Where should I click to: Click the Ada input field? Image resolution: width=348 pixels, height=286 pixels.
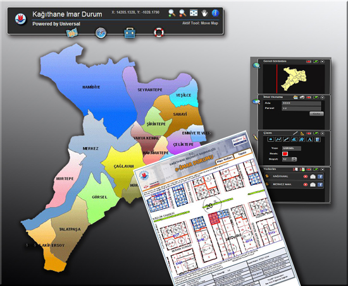click(301, 103)
